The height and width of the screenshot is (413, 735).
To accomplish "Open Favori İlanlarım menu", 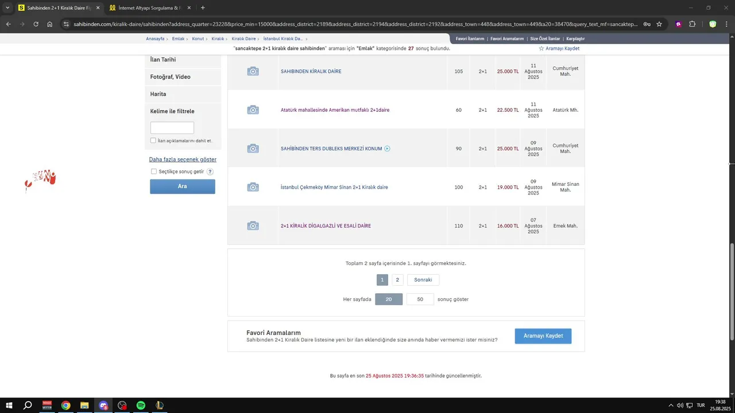I will tap(470, 38).
